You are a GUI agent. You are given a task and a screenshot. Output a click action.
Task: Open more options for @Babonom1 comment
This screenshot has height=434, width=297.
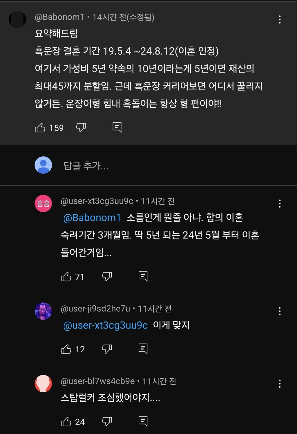(x=280, y=19)
